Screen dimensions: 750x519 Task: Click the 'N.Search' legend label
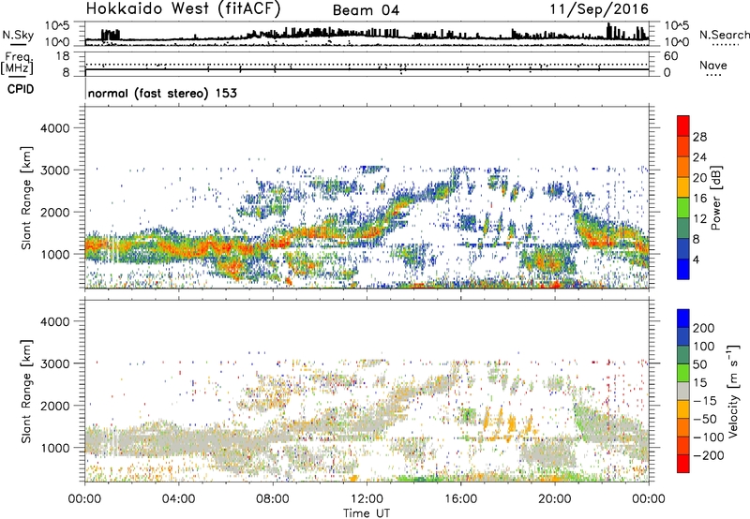(724, 35)
